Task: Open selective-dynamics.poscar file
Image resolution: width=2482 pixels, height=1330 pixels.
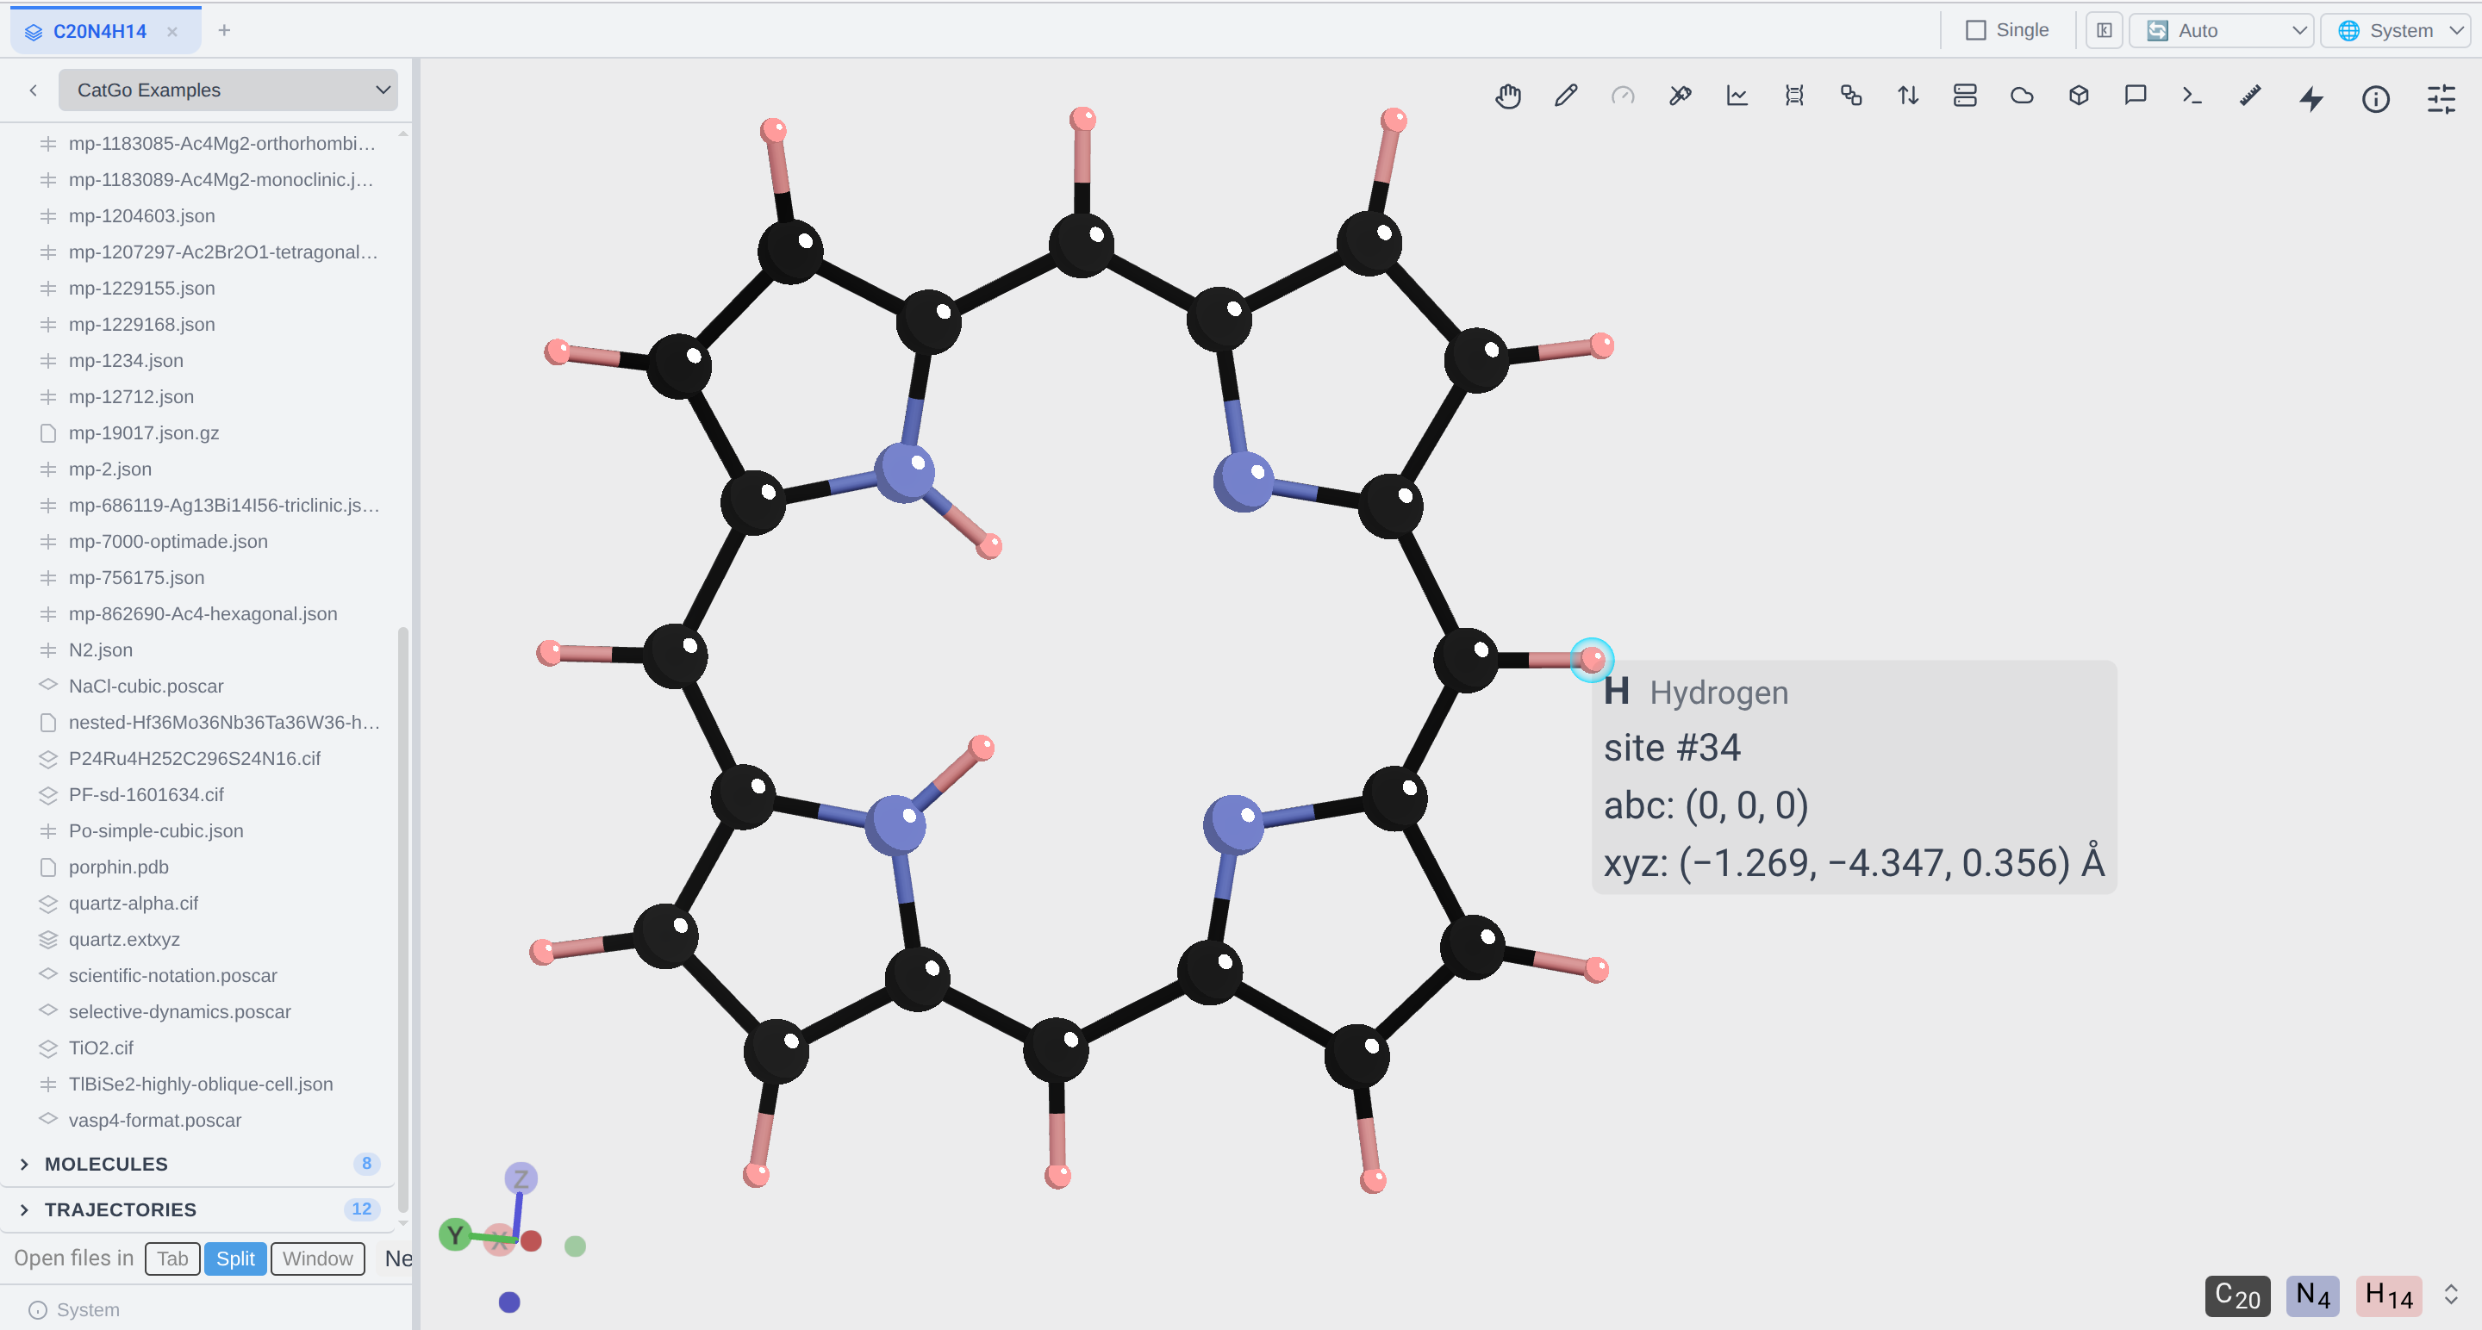Action: coord(179,1011)
